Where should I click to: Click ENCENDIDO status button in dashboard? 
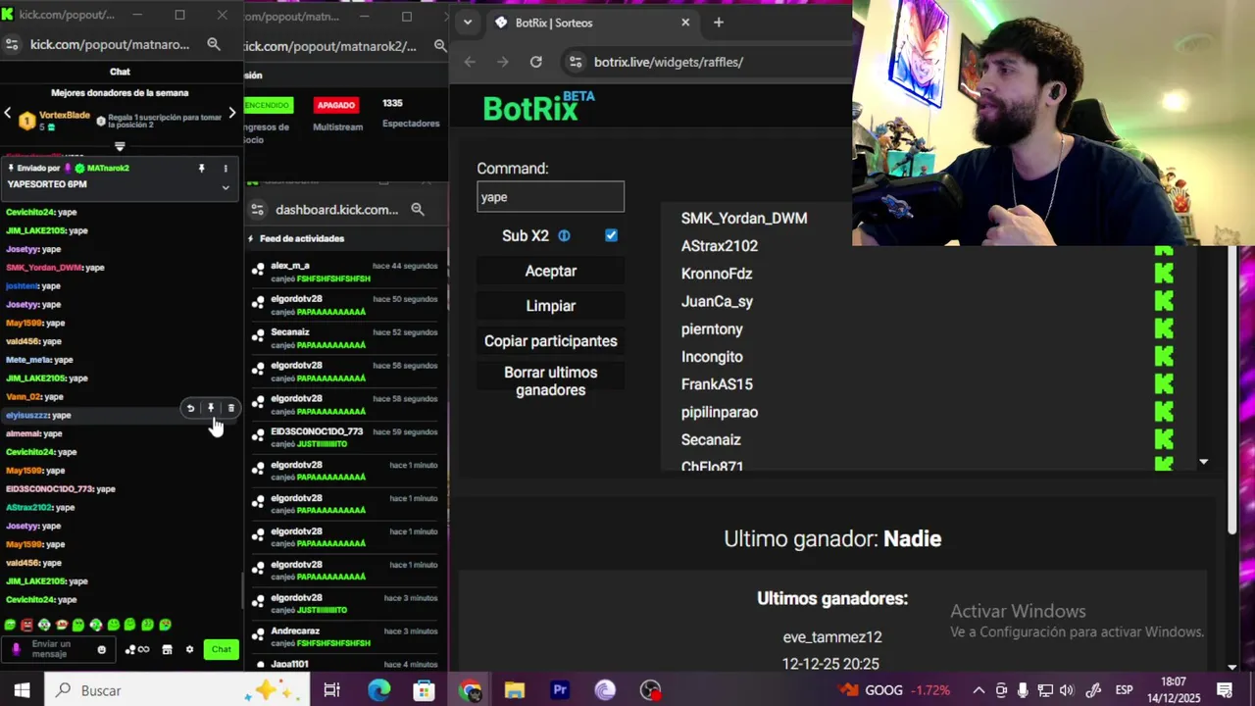pyautogui.click(x=267, y=105)
